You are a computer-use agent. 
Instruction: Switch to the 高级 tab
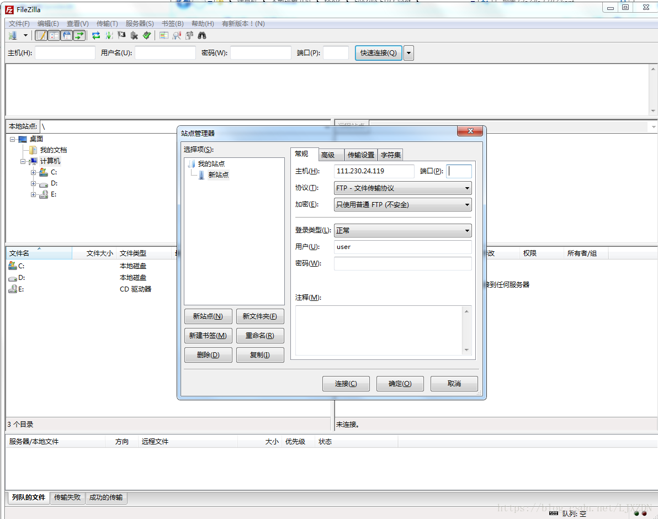[x=331, y=155]
